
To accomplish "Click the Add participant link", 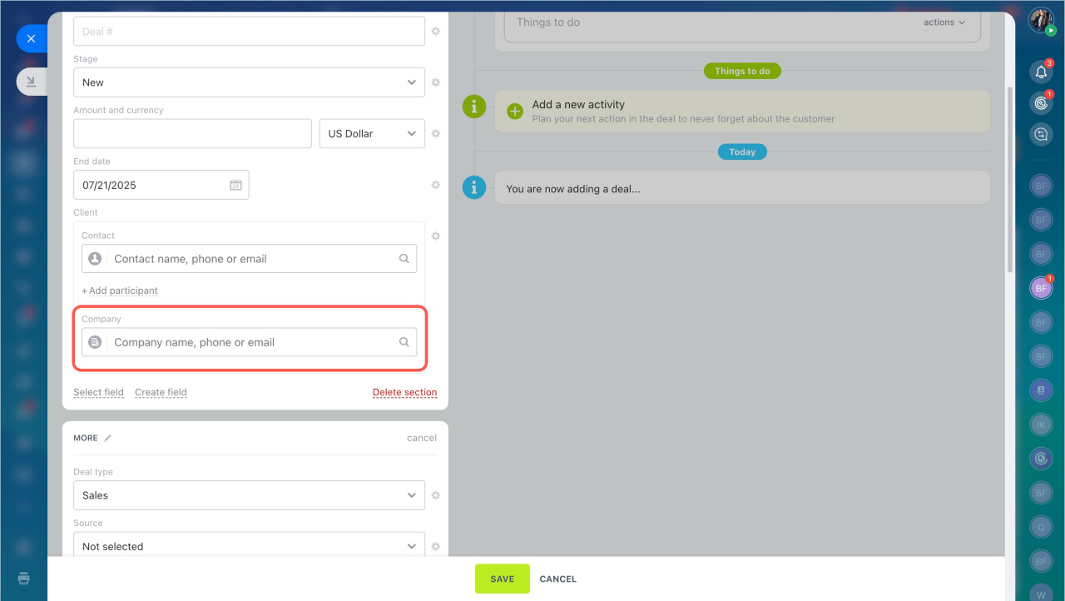I will (x=120, y=291).
